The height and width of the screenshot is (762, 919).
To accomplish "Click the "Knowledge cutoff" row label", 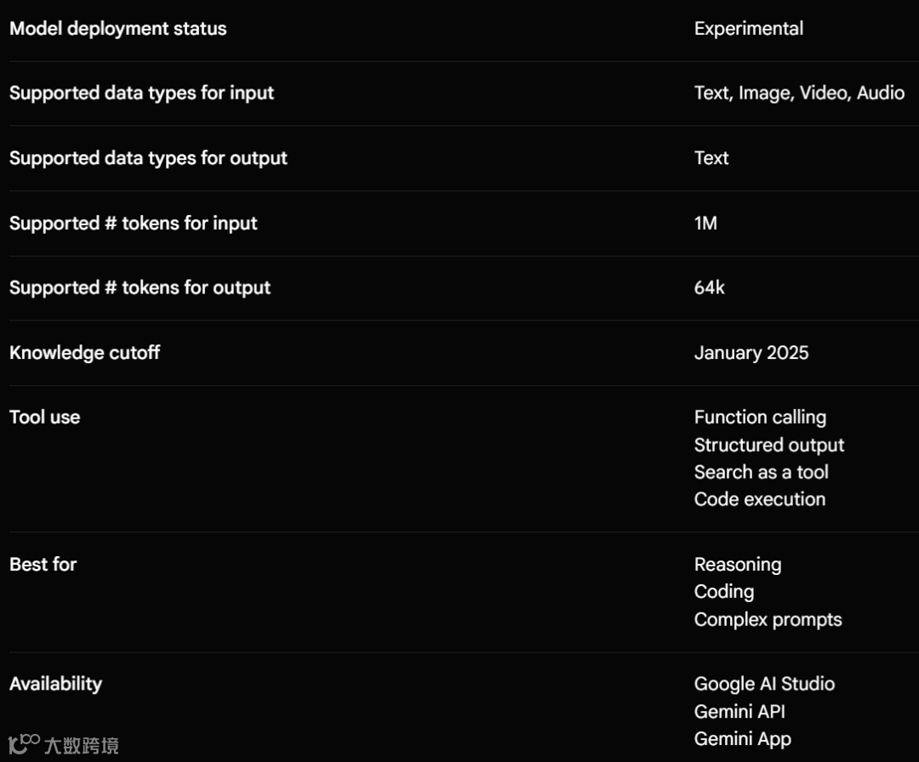I will (x=84, y=352).
